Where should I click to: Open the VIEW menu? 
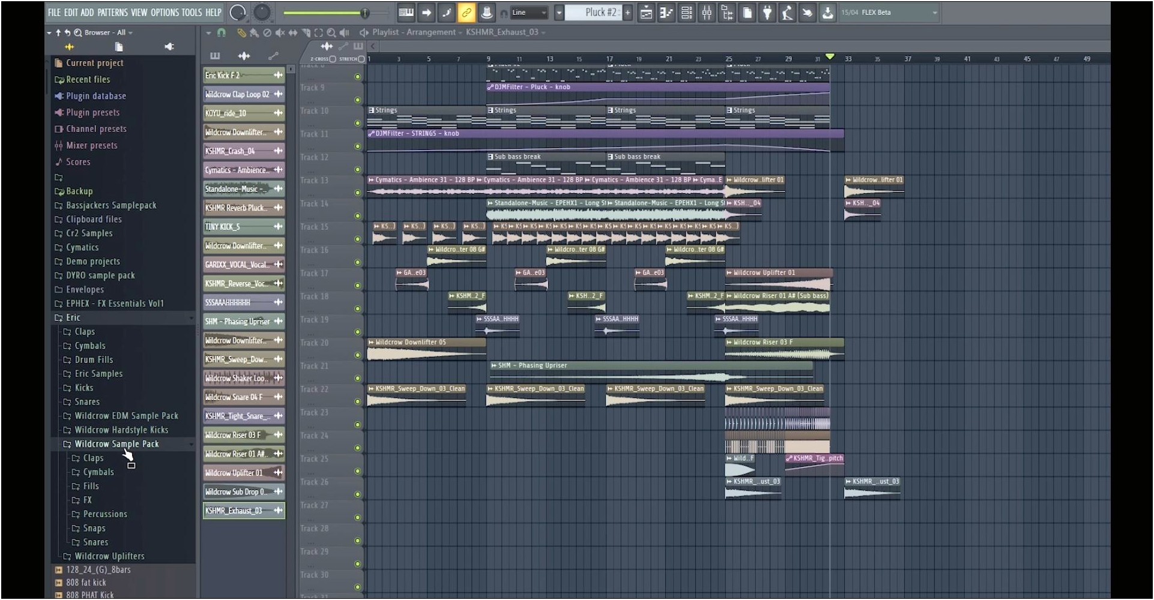[139, 13]
